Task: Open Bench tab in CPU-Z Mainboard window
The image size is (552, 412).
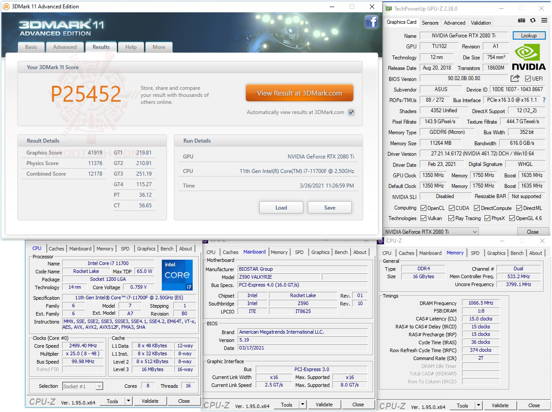Action: [x=341, y=252]
